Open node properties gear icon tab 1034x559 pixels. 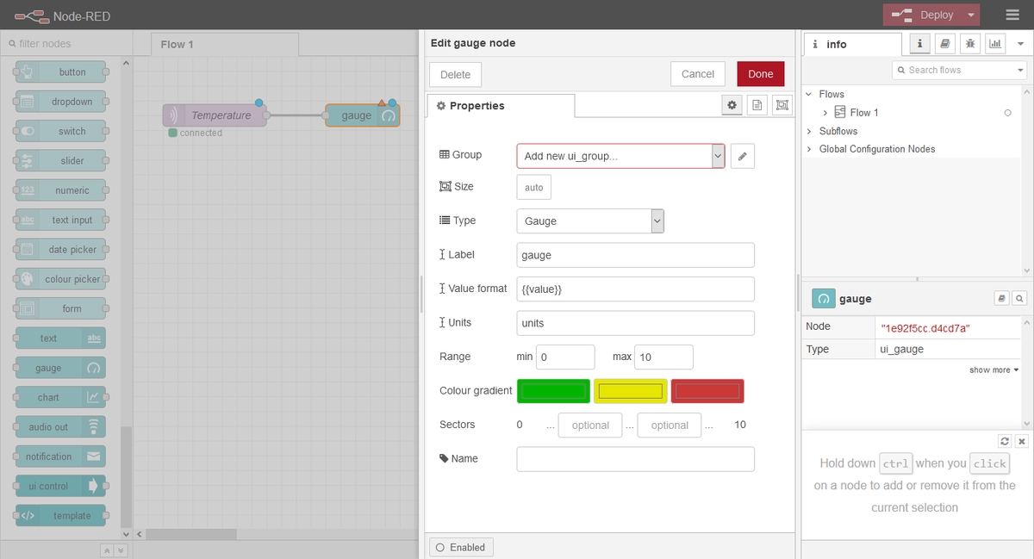(732, 105)
